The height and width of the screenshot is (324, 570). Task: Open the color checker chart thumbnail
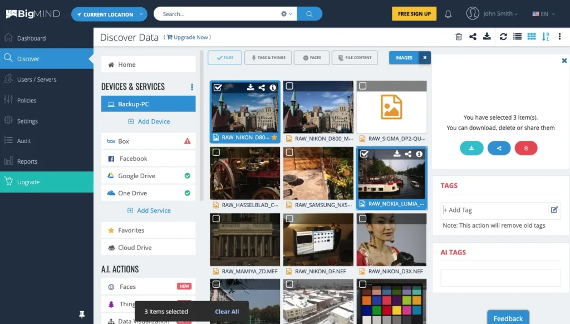coord(391,302)
